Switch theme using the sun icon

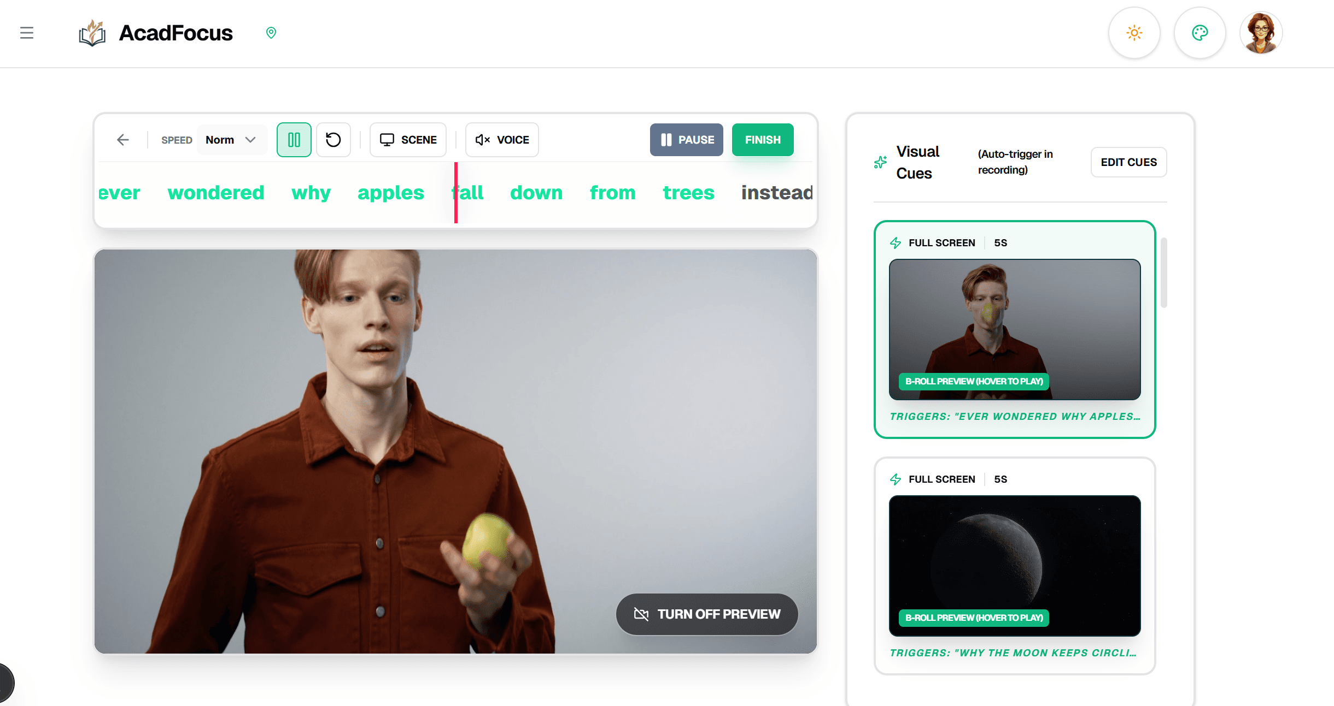pos(1134,33)
